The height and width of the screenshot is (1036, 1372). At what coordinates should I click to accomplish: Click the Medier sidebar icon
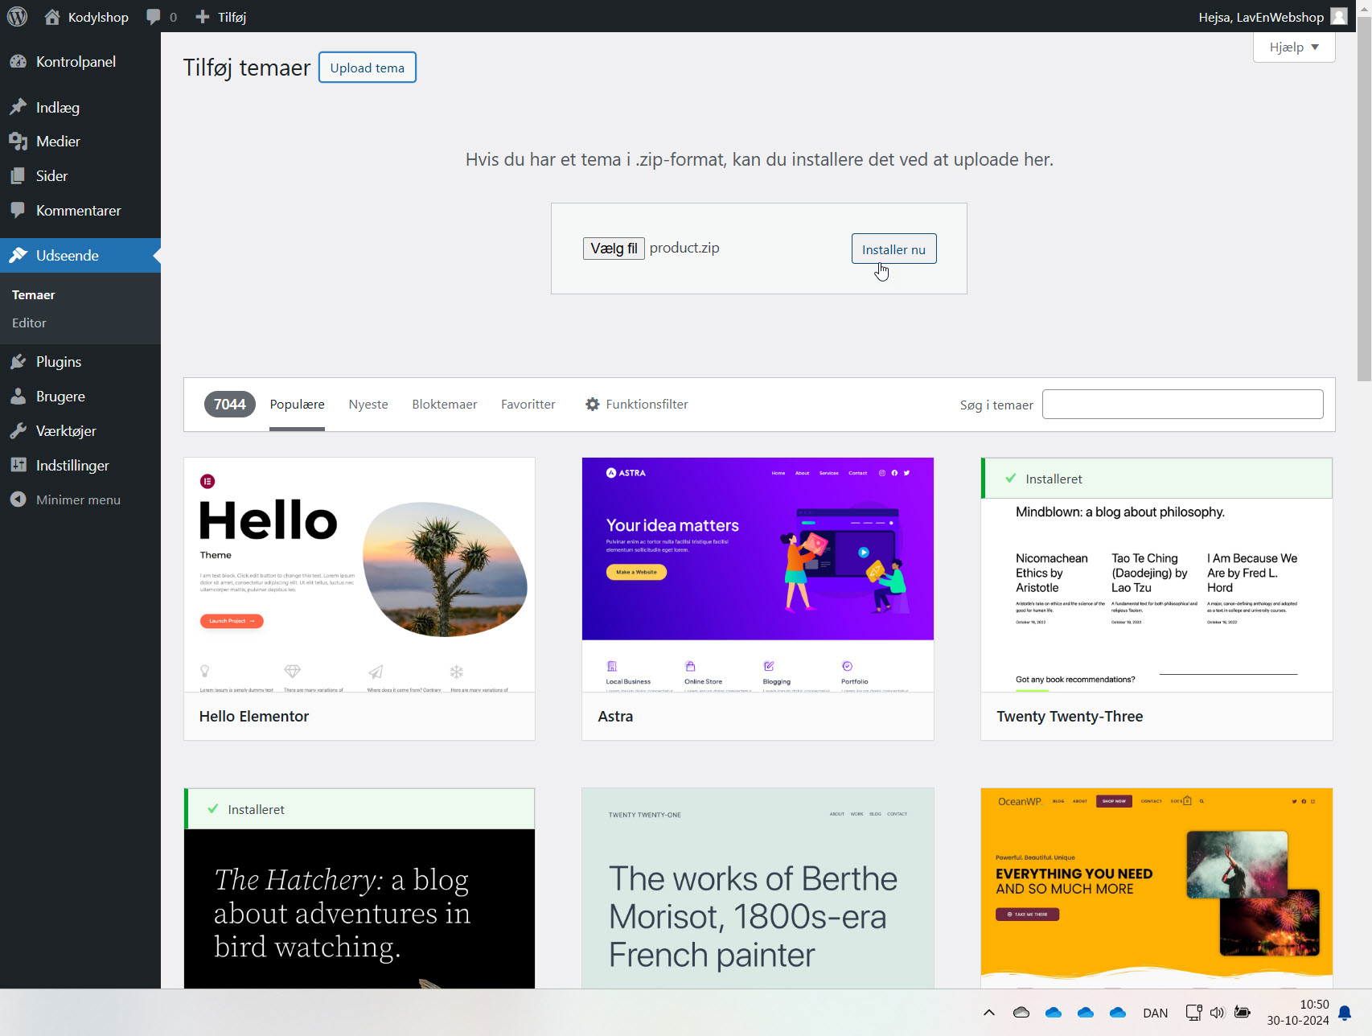[18, 142]
